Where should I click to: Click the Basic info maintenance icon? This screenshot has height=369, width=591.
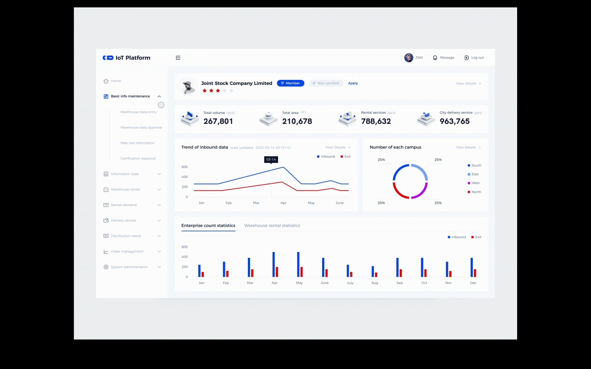tap(106, 96)
